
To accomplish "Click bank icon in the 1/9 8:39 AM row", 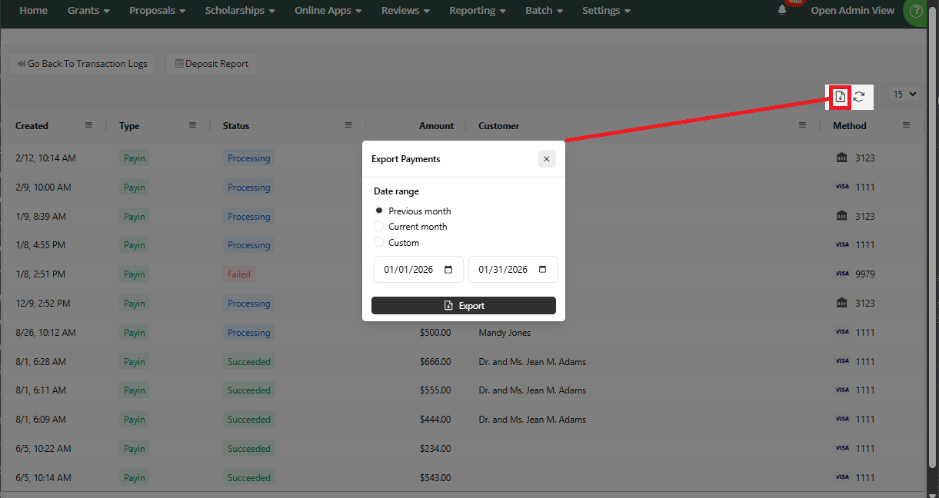I will tap(841, 216).
